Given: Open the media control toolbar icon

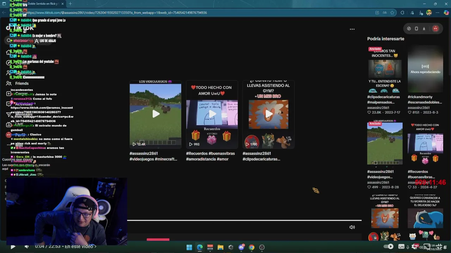Looking at the screenshot, I should click(x=412, y=13).
